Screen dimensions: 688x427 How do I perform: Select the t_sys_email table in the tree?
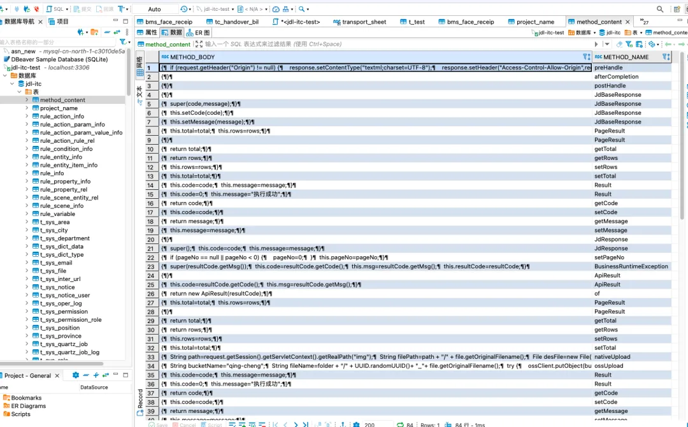(56, 263)
